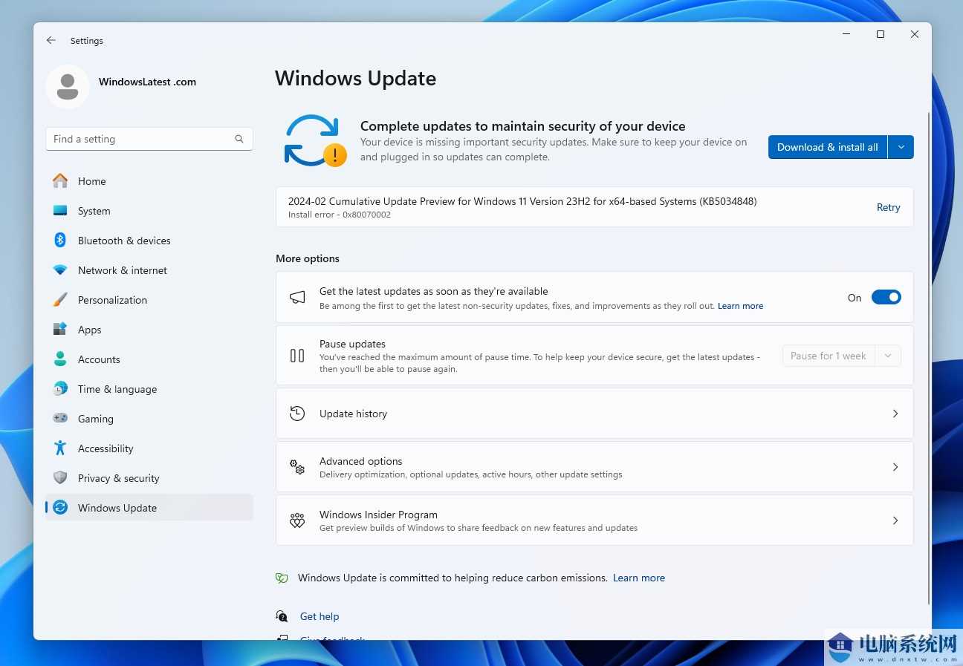This screenshot has width=963, height=666.
Task: Click the Accessibility figure icon
Action: coord(60,448)
